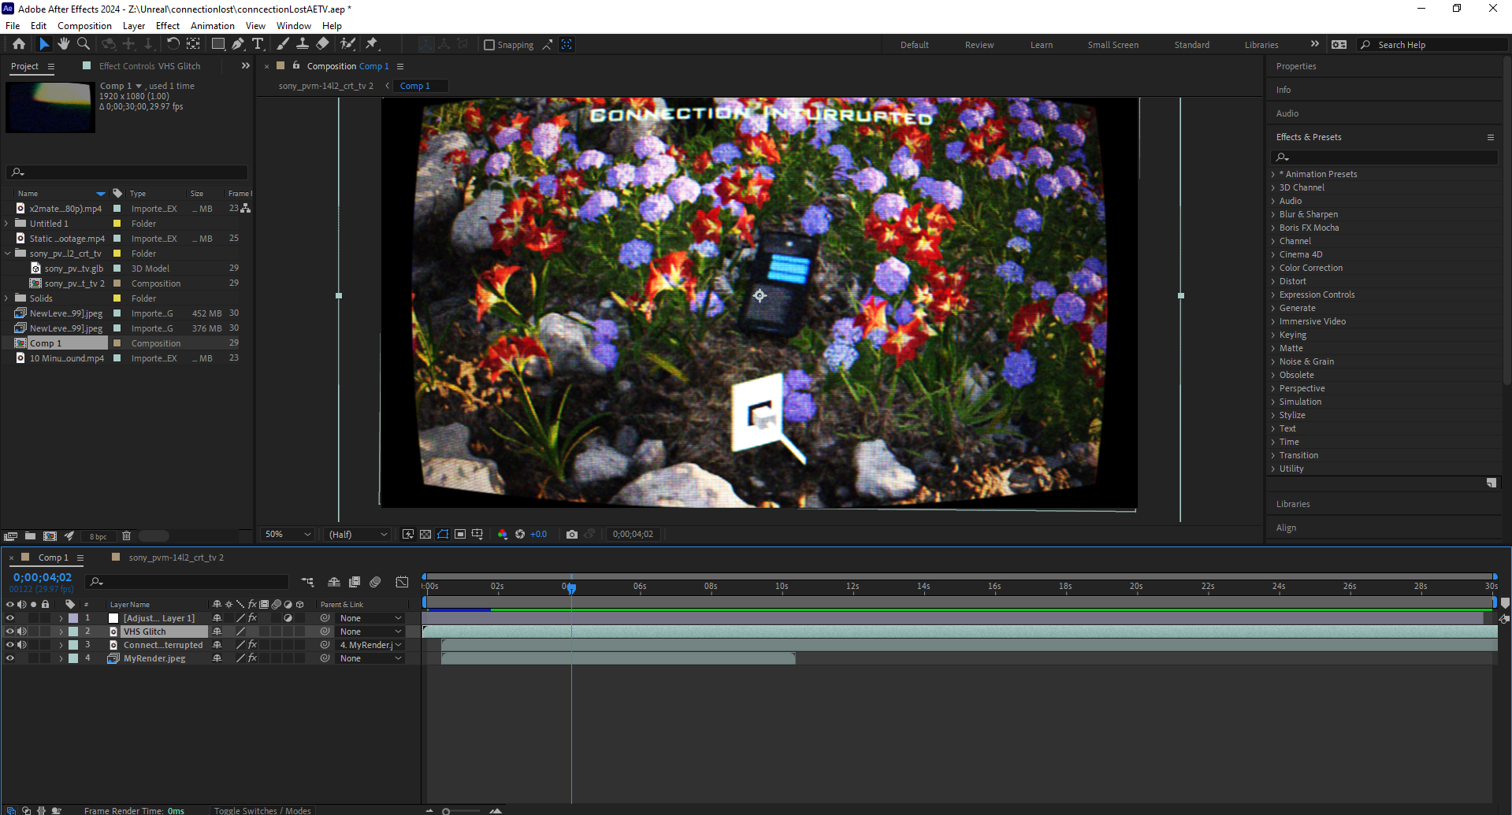This screenshot has width=1512, height=815.
Task: Click the current time display field
Action: click(41, 577)
